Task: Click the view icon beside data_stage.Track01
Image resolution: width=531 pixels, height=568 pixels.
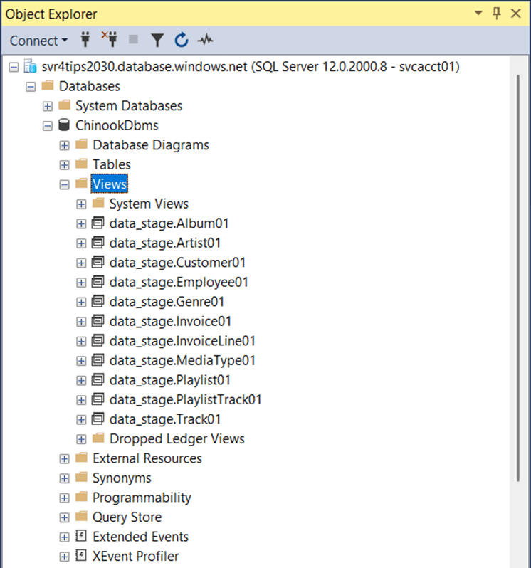Action: 98,418
